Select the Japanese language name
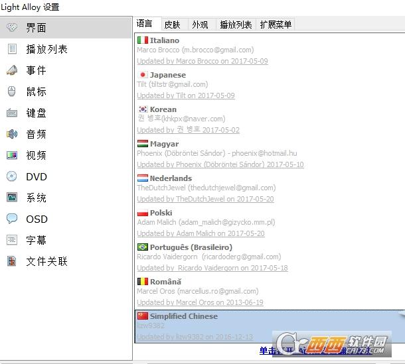Image resolution: width=405 pixels, height=364 pixels. pyautogui.click(x=168, y=75)
